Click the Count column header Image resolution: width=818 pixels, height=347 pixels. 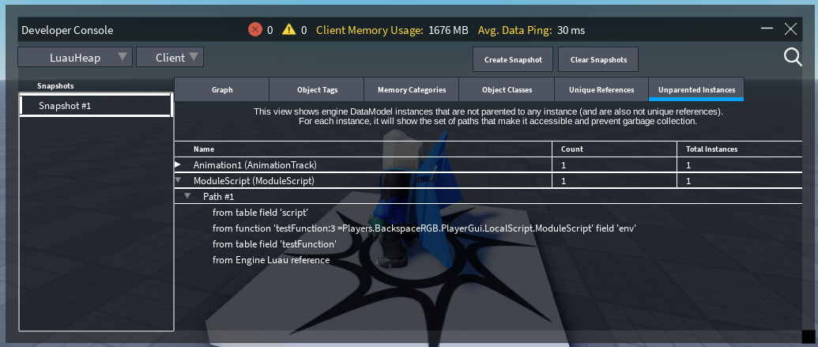571,149
